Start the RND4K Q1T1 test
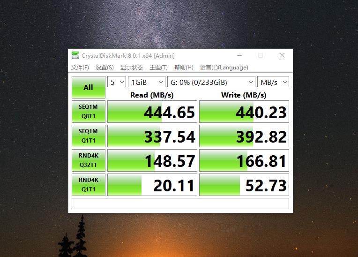The width and height of the screenshot is (358, 257). coord(89,185)
